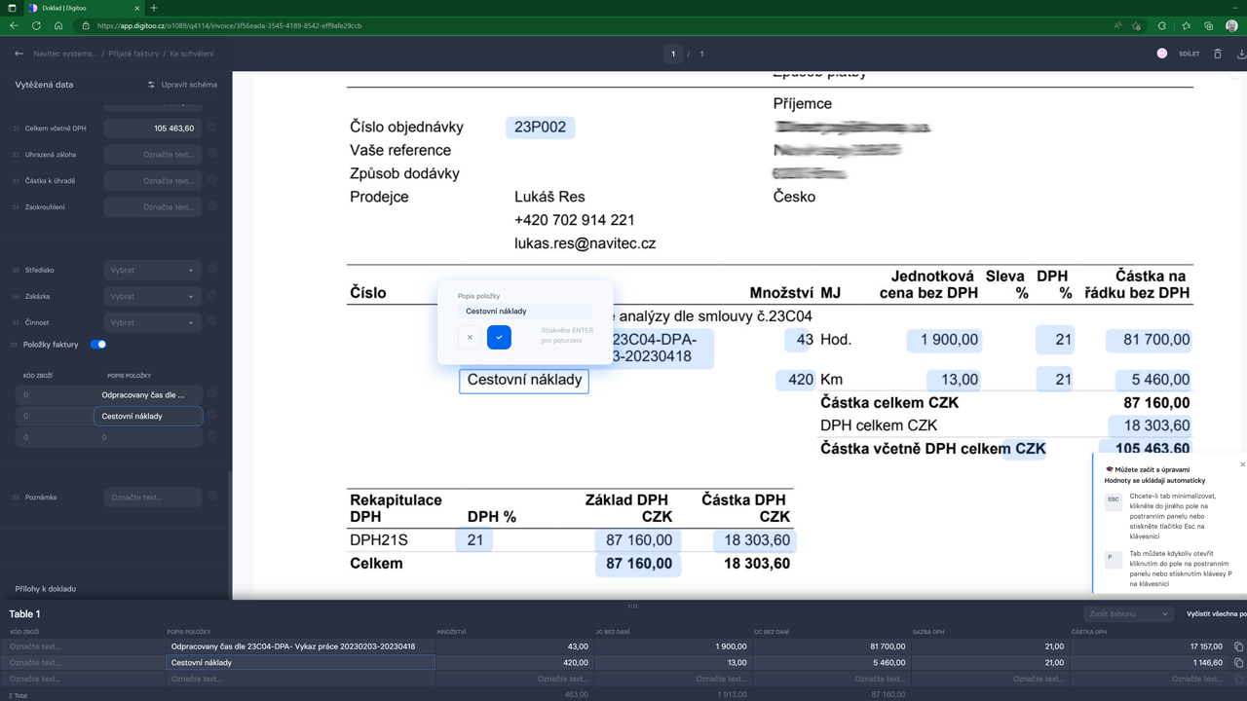Confirm the Celkem včetně DPH field check
Viewport: 1247px width, 701px height.
pyautogui.click(x=212, y=128)
